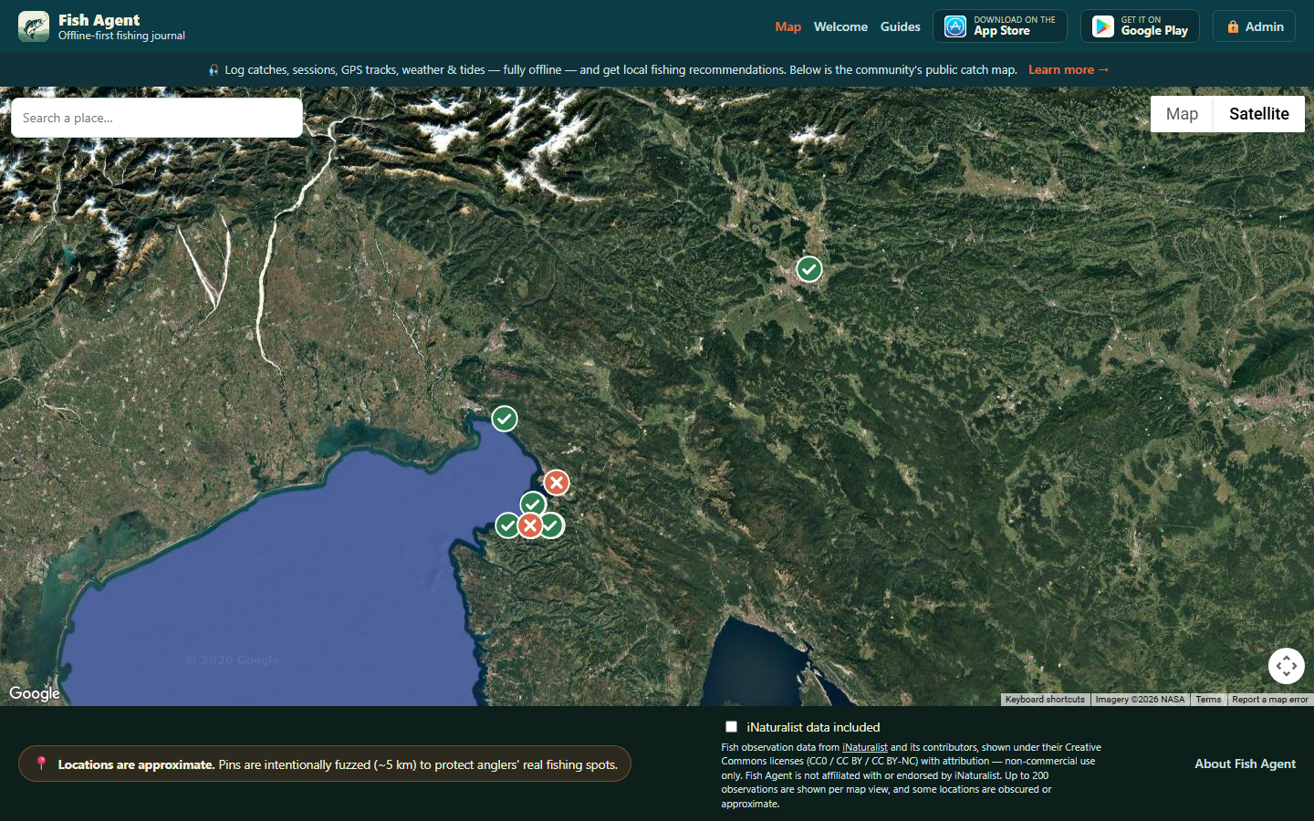The height and width of the screenshot is (821, 1314).
Task: Toggle the iNaturalist data included checkbox
Action: tap(731, 727)
